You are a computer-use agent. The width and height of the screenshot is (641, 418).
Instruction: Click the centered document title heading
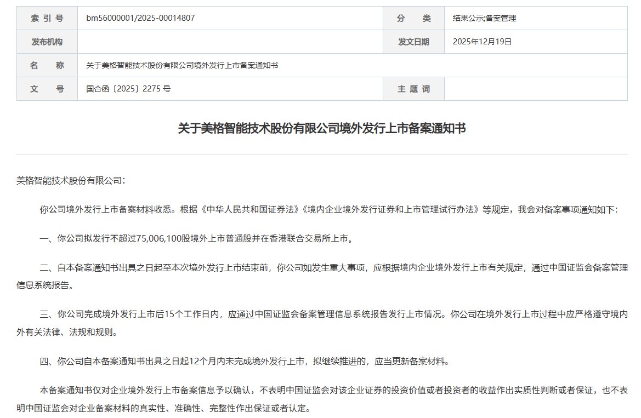tap(320, 125)
